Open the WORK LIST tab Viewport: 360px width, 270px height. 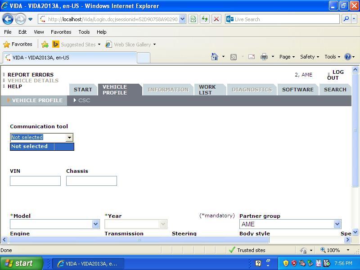coord(207,90)
